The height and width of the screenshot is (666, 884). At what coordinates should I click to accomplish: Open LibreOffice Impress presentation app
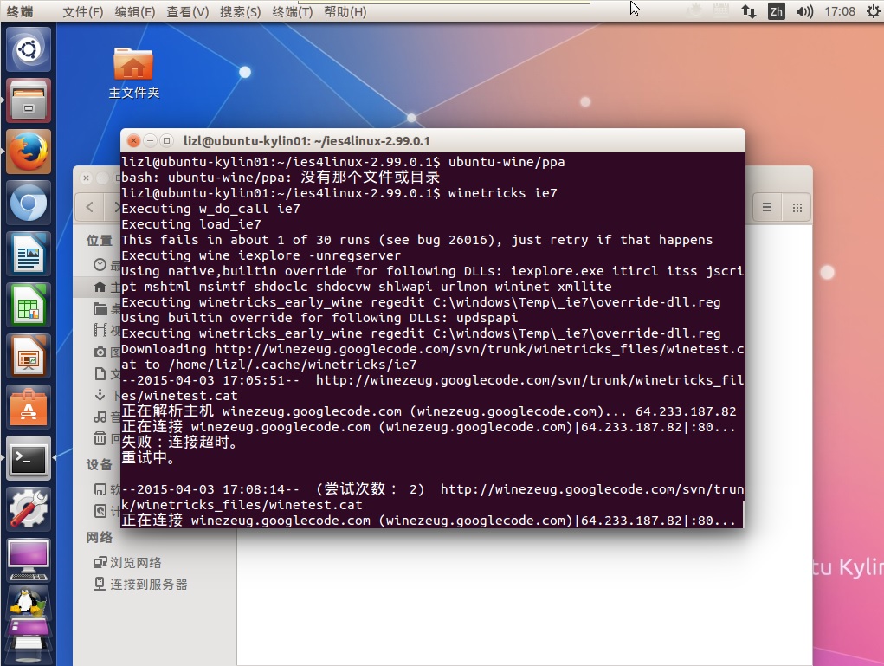(29, 357)
